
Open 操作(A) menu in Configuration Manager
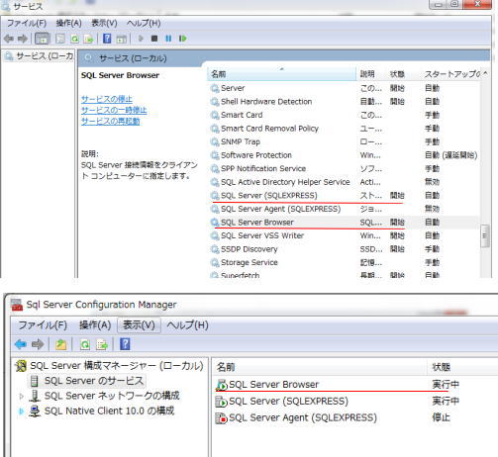point(95,325)
